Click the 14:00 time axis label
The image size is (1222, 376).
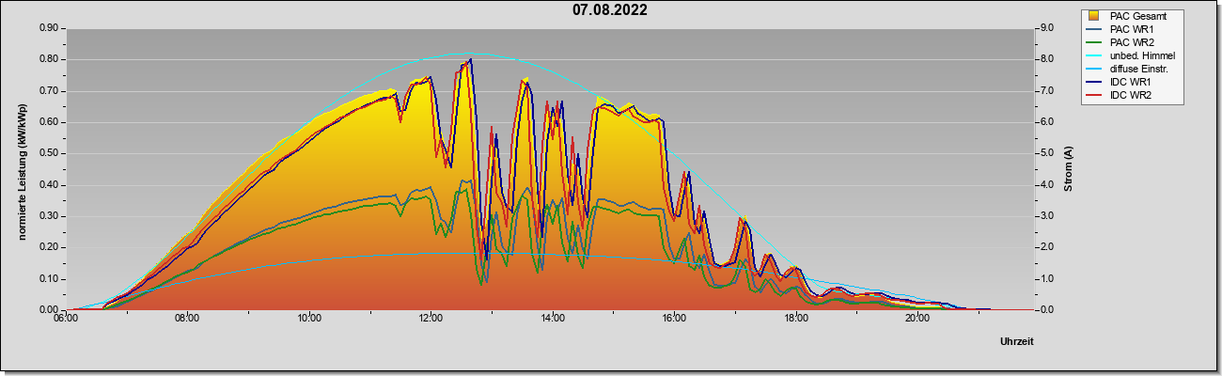[x=553, y=320]
